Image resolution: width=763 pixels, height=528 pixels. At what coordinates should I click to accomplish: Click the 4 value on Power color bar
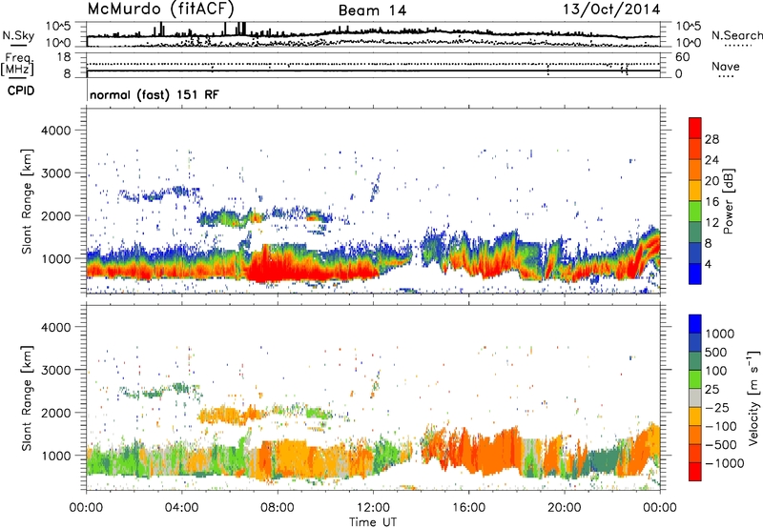[x=709, y=265]
